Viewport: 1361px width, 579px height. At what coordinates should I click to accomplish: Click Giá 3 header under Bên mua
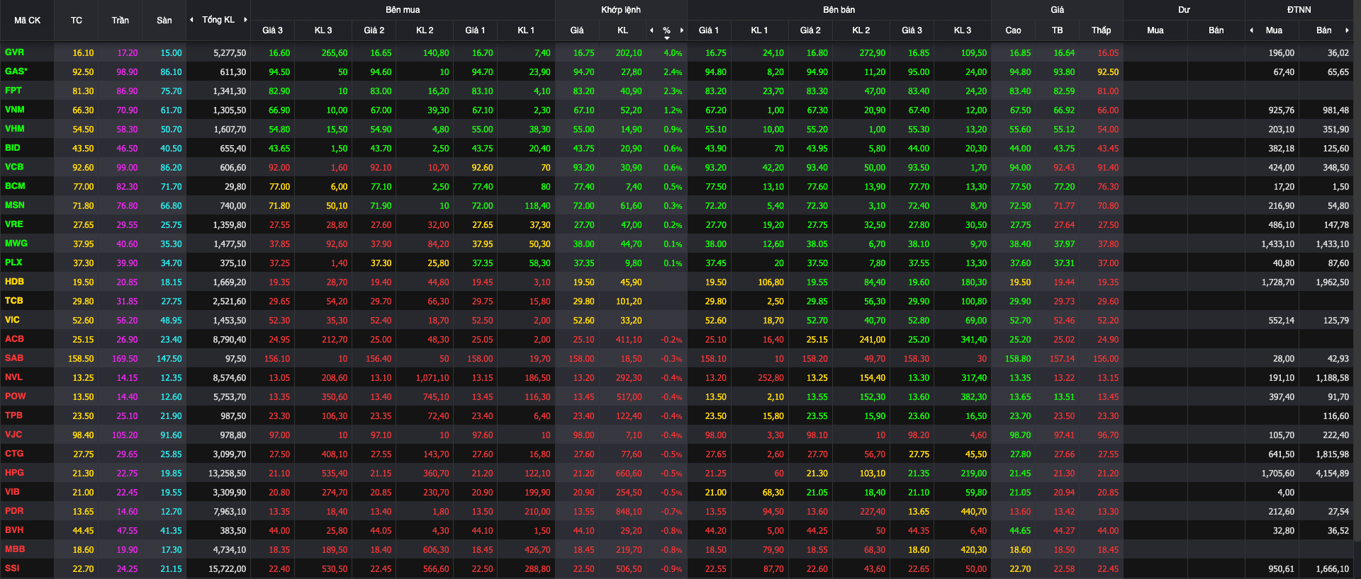[x=272, y=30]
